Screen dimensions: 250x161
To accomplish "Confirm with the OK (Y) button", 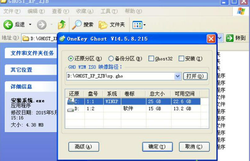I will tap(157, 147).
